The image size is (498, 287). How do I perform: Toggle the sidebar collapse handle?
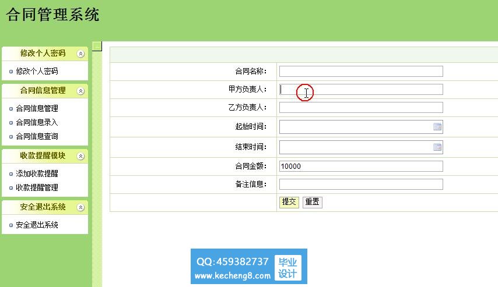(x=97, y=46)
